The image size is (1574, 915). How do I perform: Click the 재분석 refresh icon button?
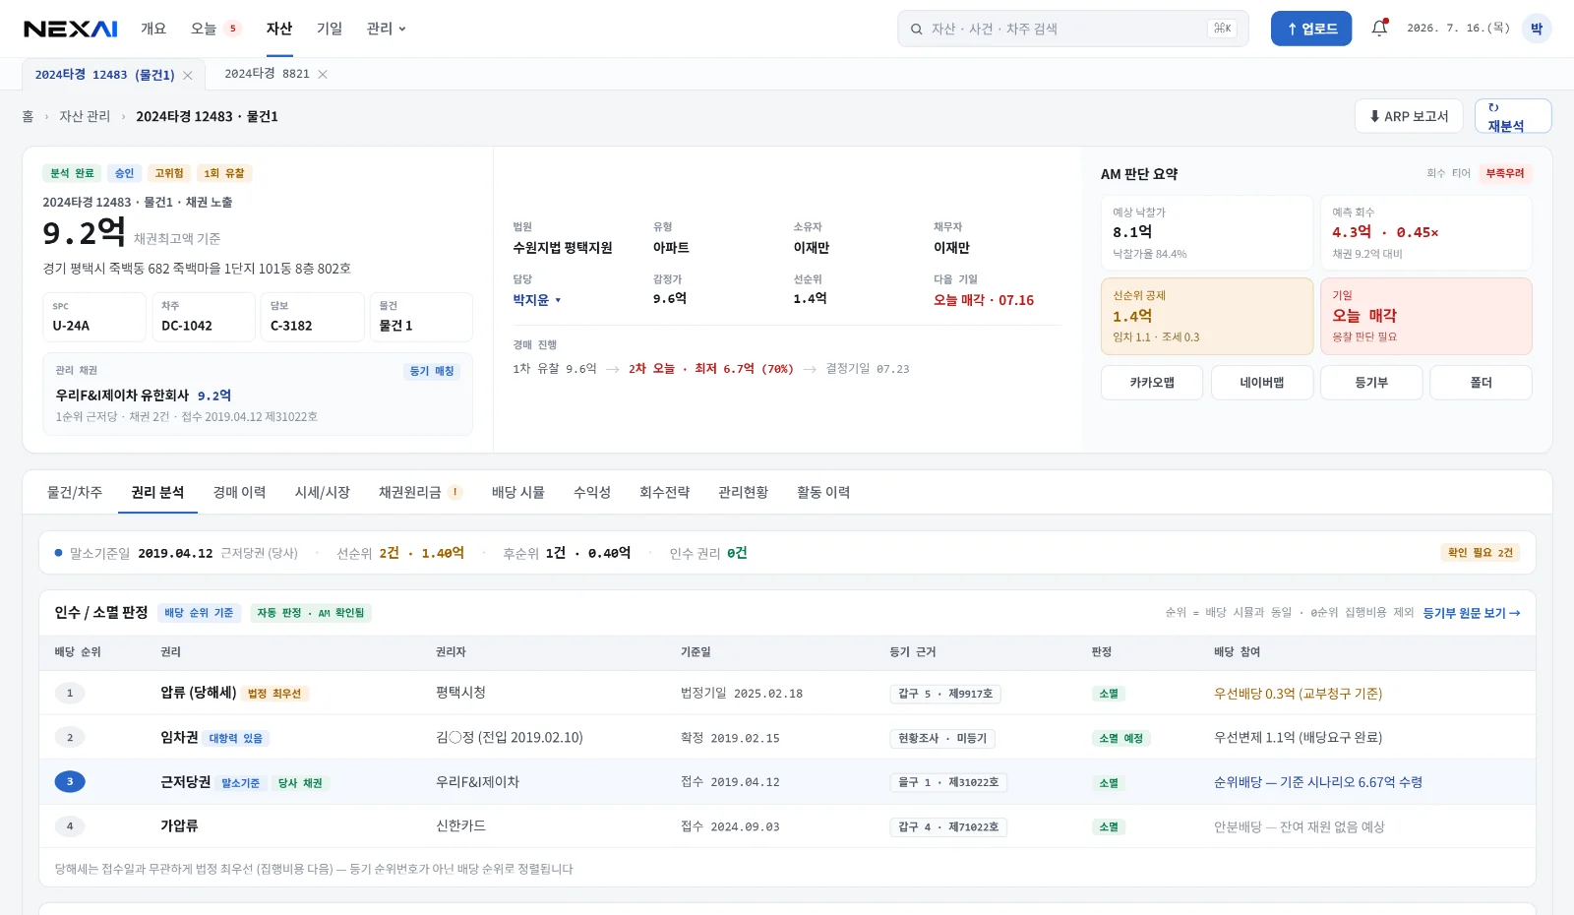click(x=1513, y=116)
